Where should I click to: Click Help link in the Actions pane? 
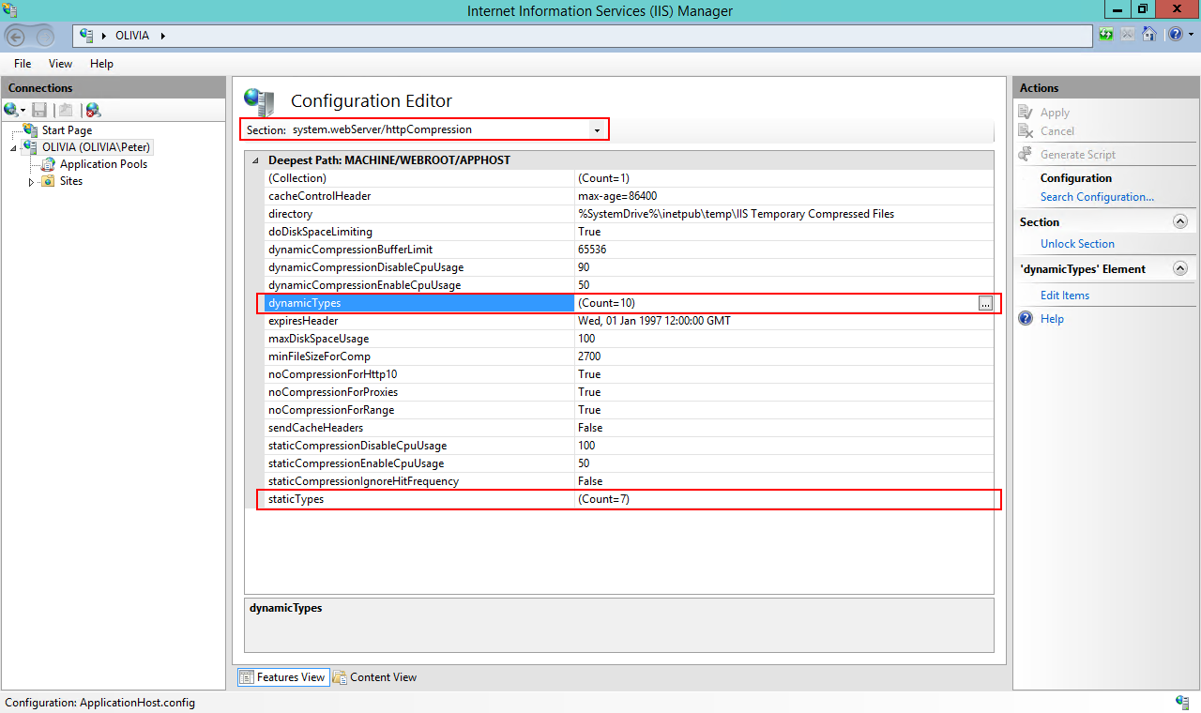point(1052,319)
